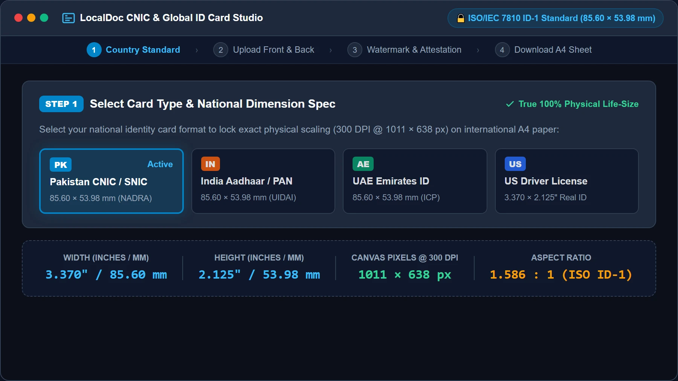The height and width of the screenshot is (381, 678).
Task: Click the IN country code badge
Action: pyautogui.click(x=210, y=164)
